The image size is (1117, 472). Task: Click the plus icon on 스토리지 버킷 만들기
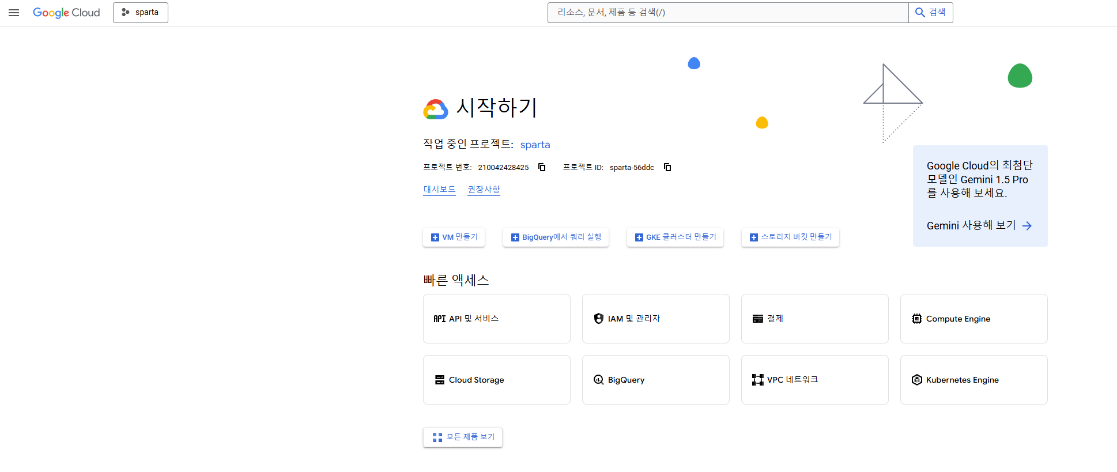[x=754, y=237]
